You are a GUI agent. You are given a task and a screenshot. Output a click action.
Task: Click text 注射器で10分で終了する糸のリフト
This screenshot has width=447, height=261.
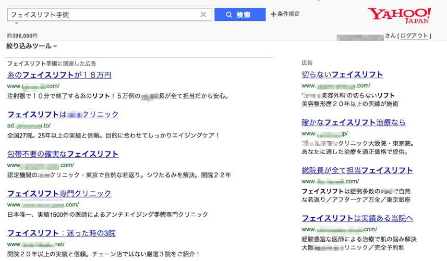coord(58,96)
